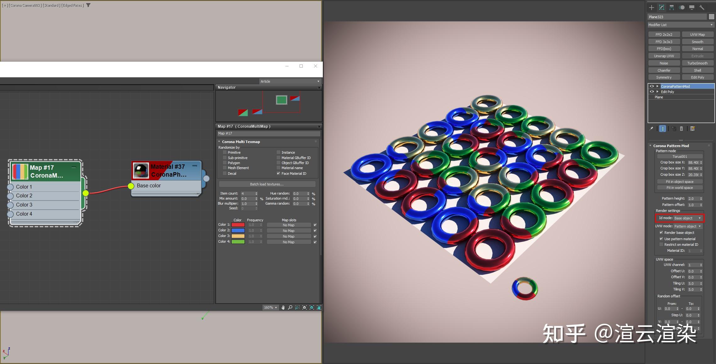Viewport: 716px width, 364px height.
Task: Click the Batch load textures button
Action: pyautogui.click(x=267, y=184)
